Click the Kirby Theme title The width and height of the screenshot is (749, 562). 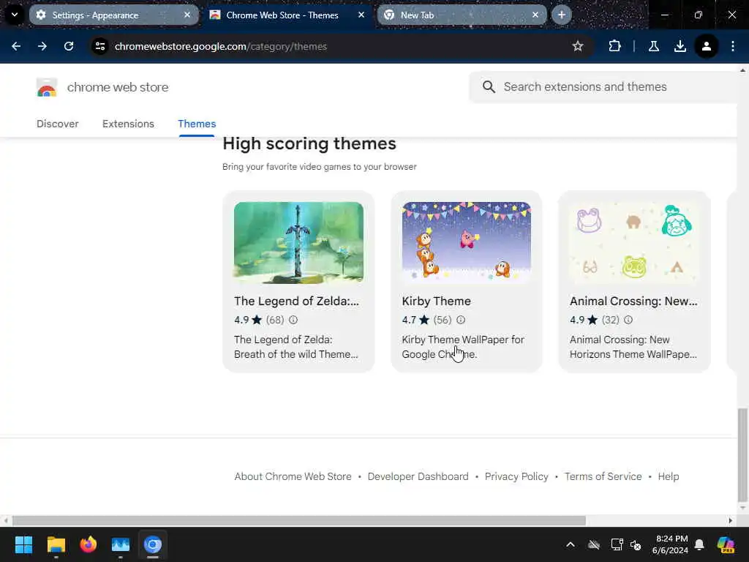(x=436, y=301)
